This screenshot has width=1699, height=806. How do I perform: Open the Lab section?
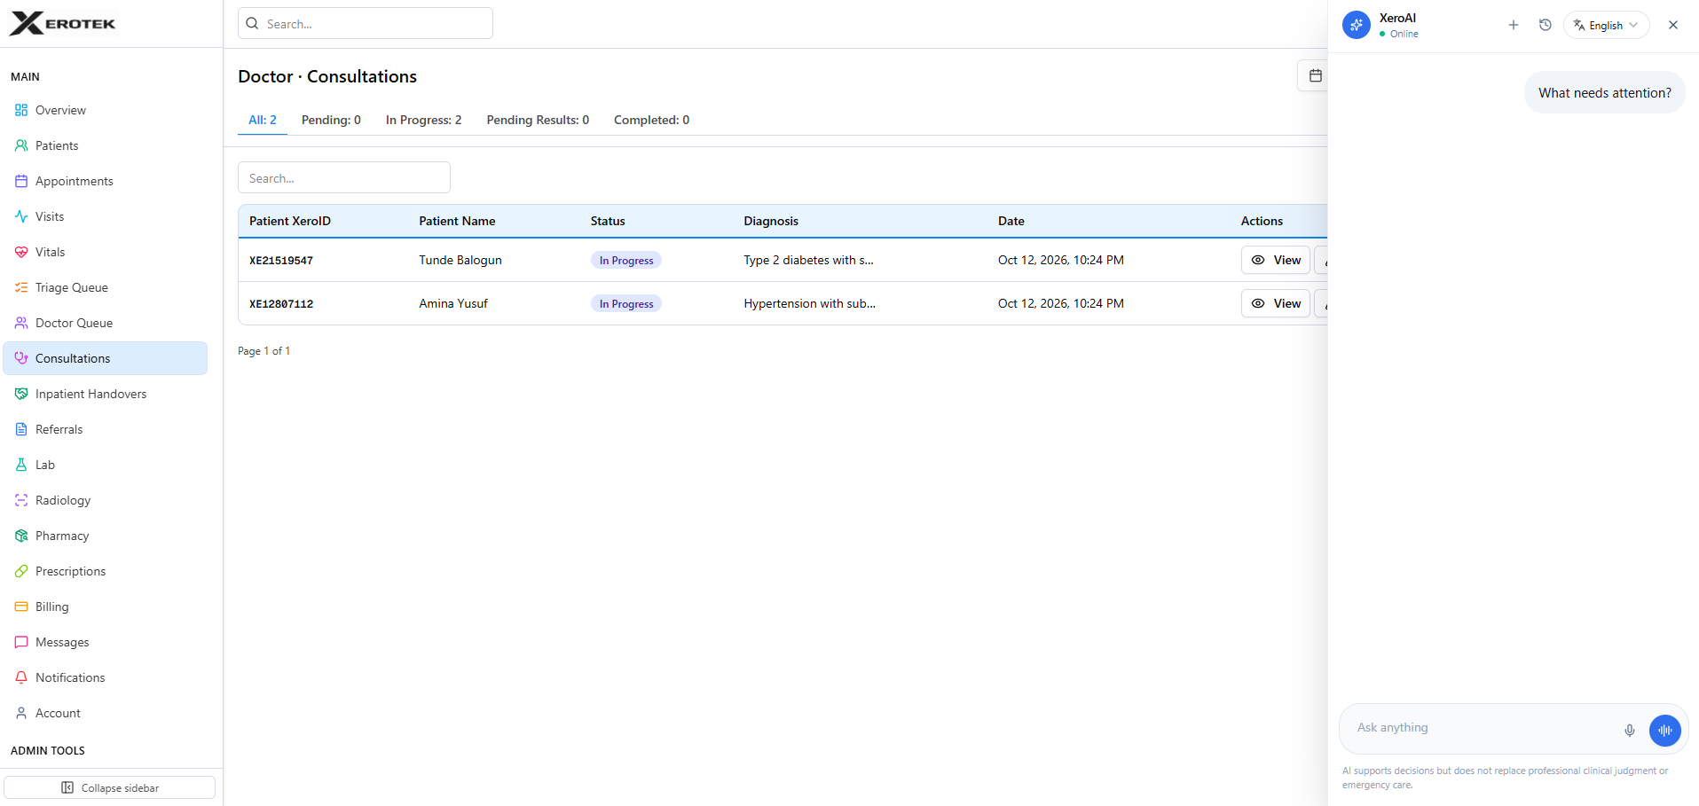click(x=105, y=465)
